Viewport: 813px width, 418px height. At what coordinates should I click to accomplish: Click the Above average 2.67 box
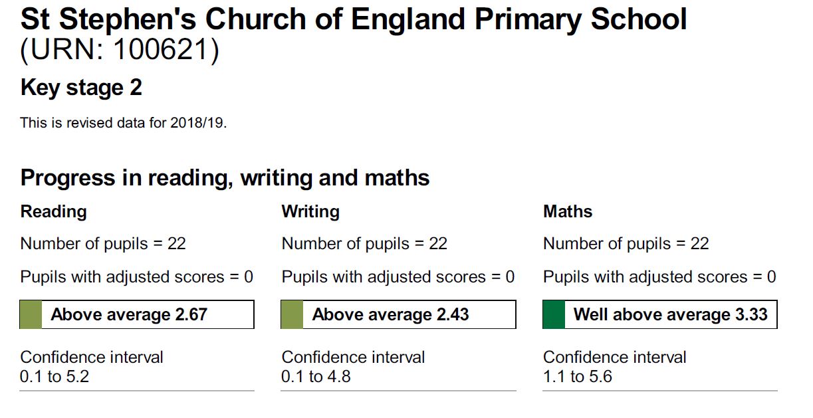pyautogui.click(x=137, y=314)
